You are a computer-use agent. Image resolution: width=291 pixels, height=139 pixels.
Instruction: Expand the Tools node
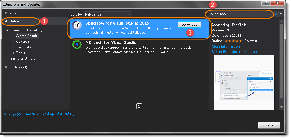click(13, 53)
